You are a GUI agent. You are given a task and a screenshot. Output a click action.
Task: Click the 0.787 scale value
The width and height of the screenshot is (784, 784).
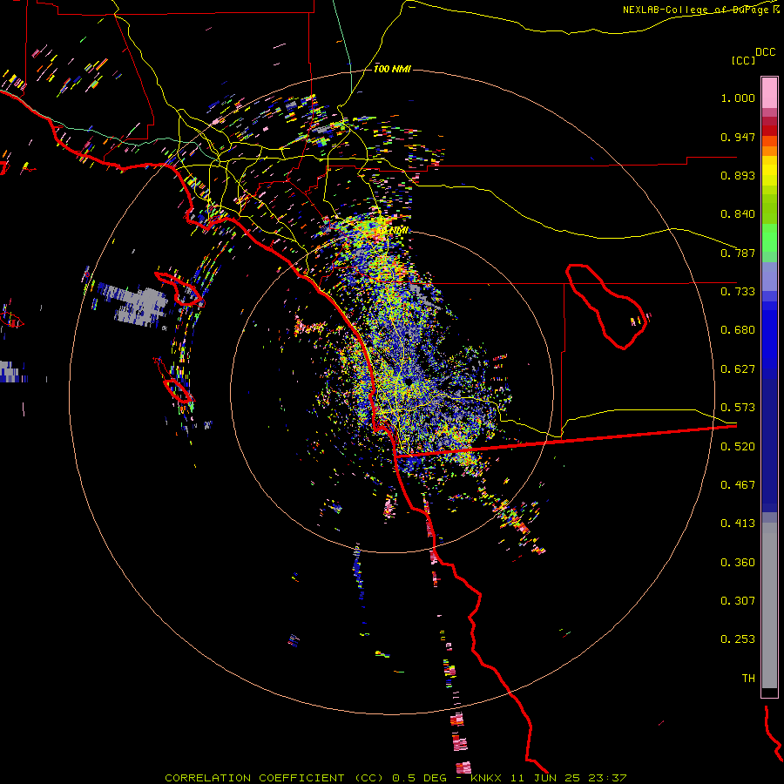pos(738,253)
